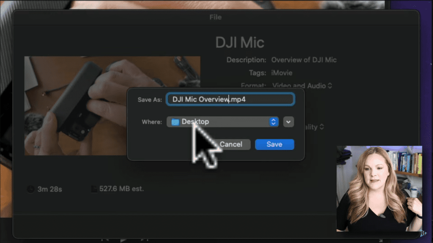
Task: Open the Format Video and Audio dropdown
Action: 302,86
